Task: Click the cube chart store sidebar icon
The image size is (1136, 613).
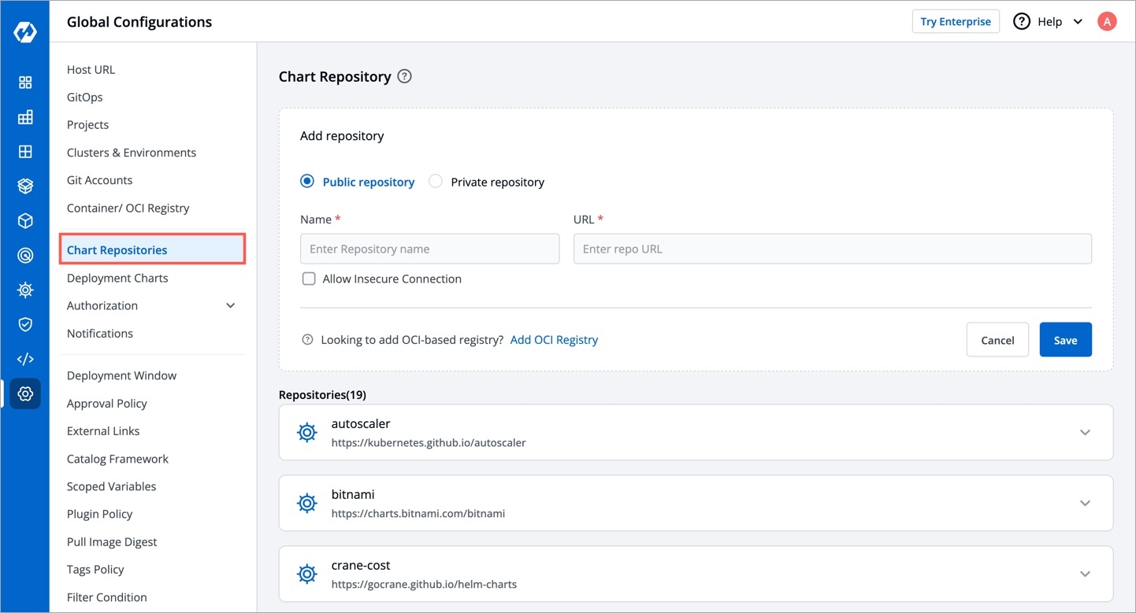Action: 25,221
